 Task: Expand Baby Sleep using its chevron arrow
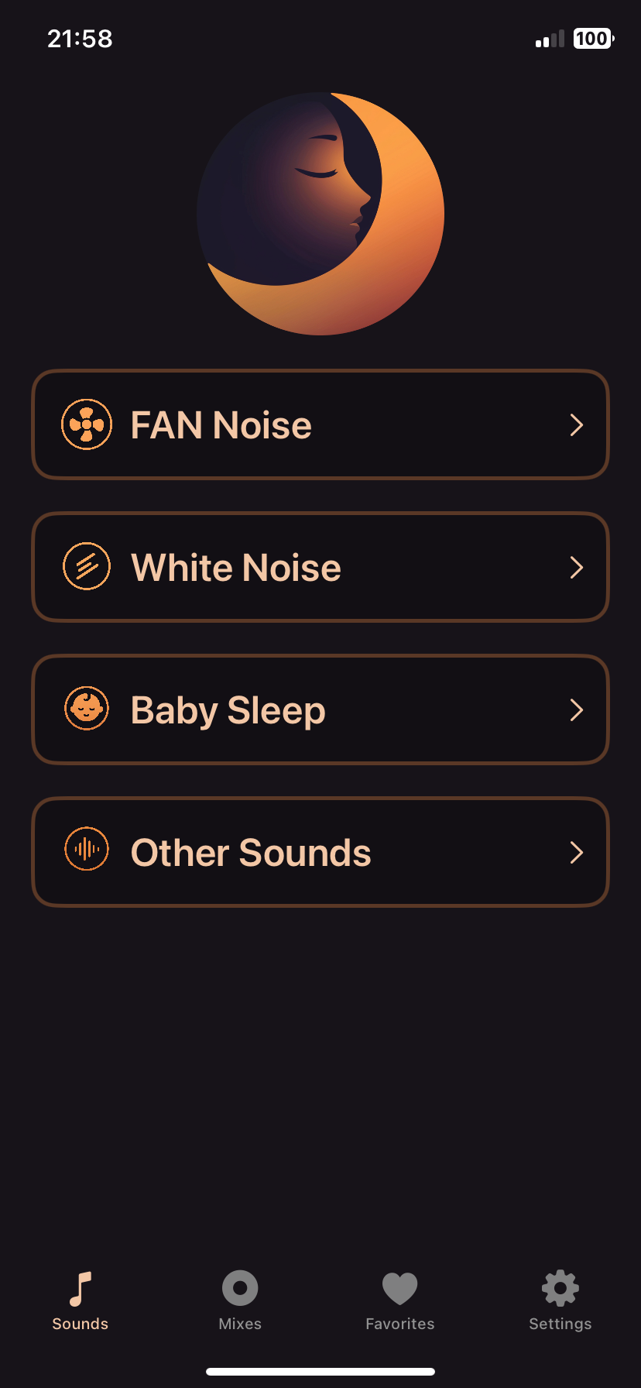click(576, 709)
